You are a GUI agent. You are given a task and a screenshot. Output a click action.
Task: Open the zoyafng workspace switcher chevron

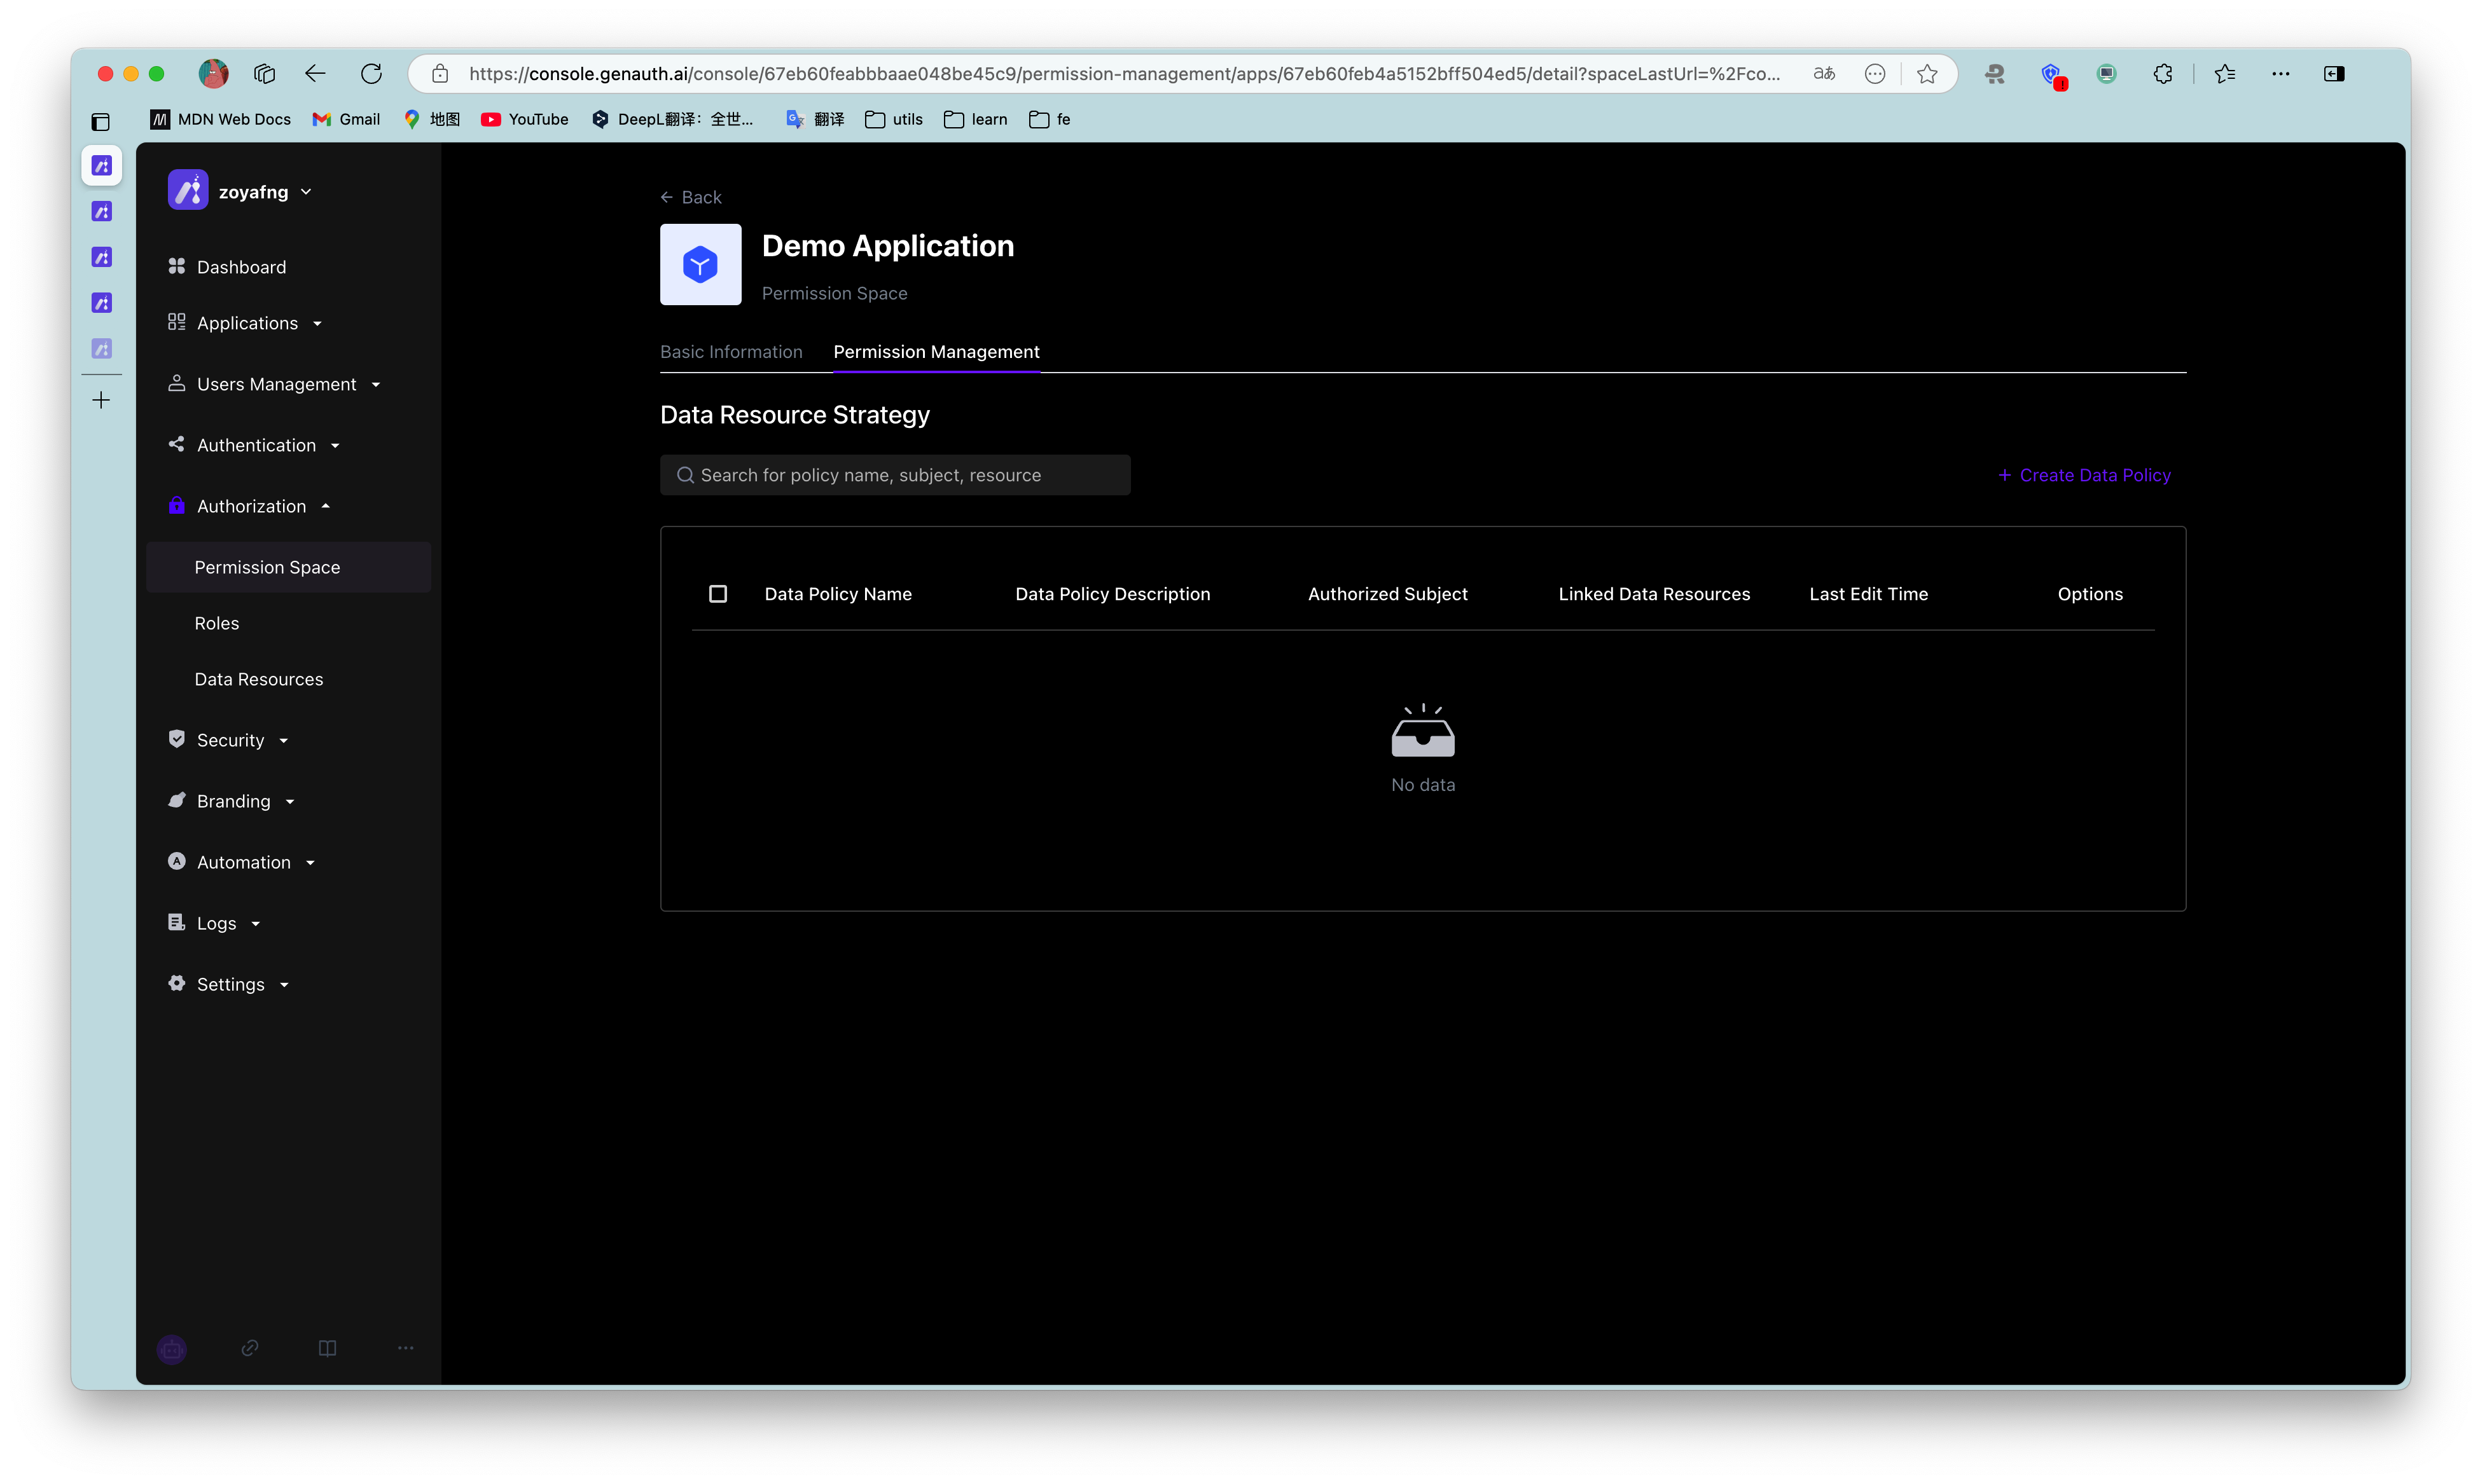click(x=306, y=191)
